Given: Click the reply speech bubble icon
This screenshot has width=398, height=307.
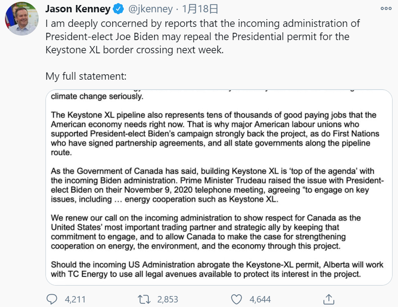Looking at the screenshot, I should click(x=52, y=299).
